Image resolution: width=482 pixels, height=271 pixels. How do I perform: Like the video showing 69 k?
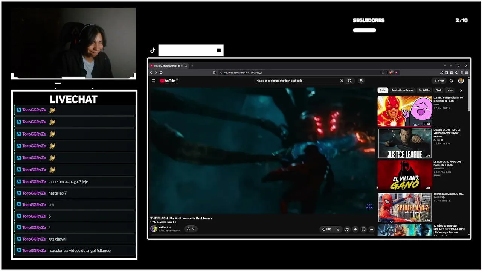(x=326, y=229)
